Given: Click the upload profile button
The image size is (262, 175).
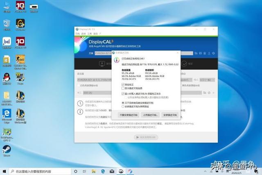Looking at the screenshot, I should (x=150, y=115).
